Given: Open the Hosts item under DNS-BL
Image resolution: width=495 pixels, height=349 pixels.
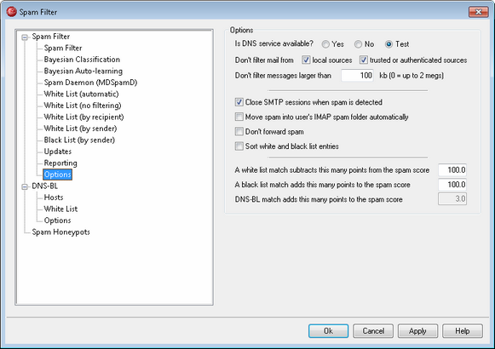Looking at the screenshot, I should [x=54, y=197].
